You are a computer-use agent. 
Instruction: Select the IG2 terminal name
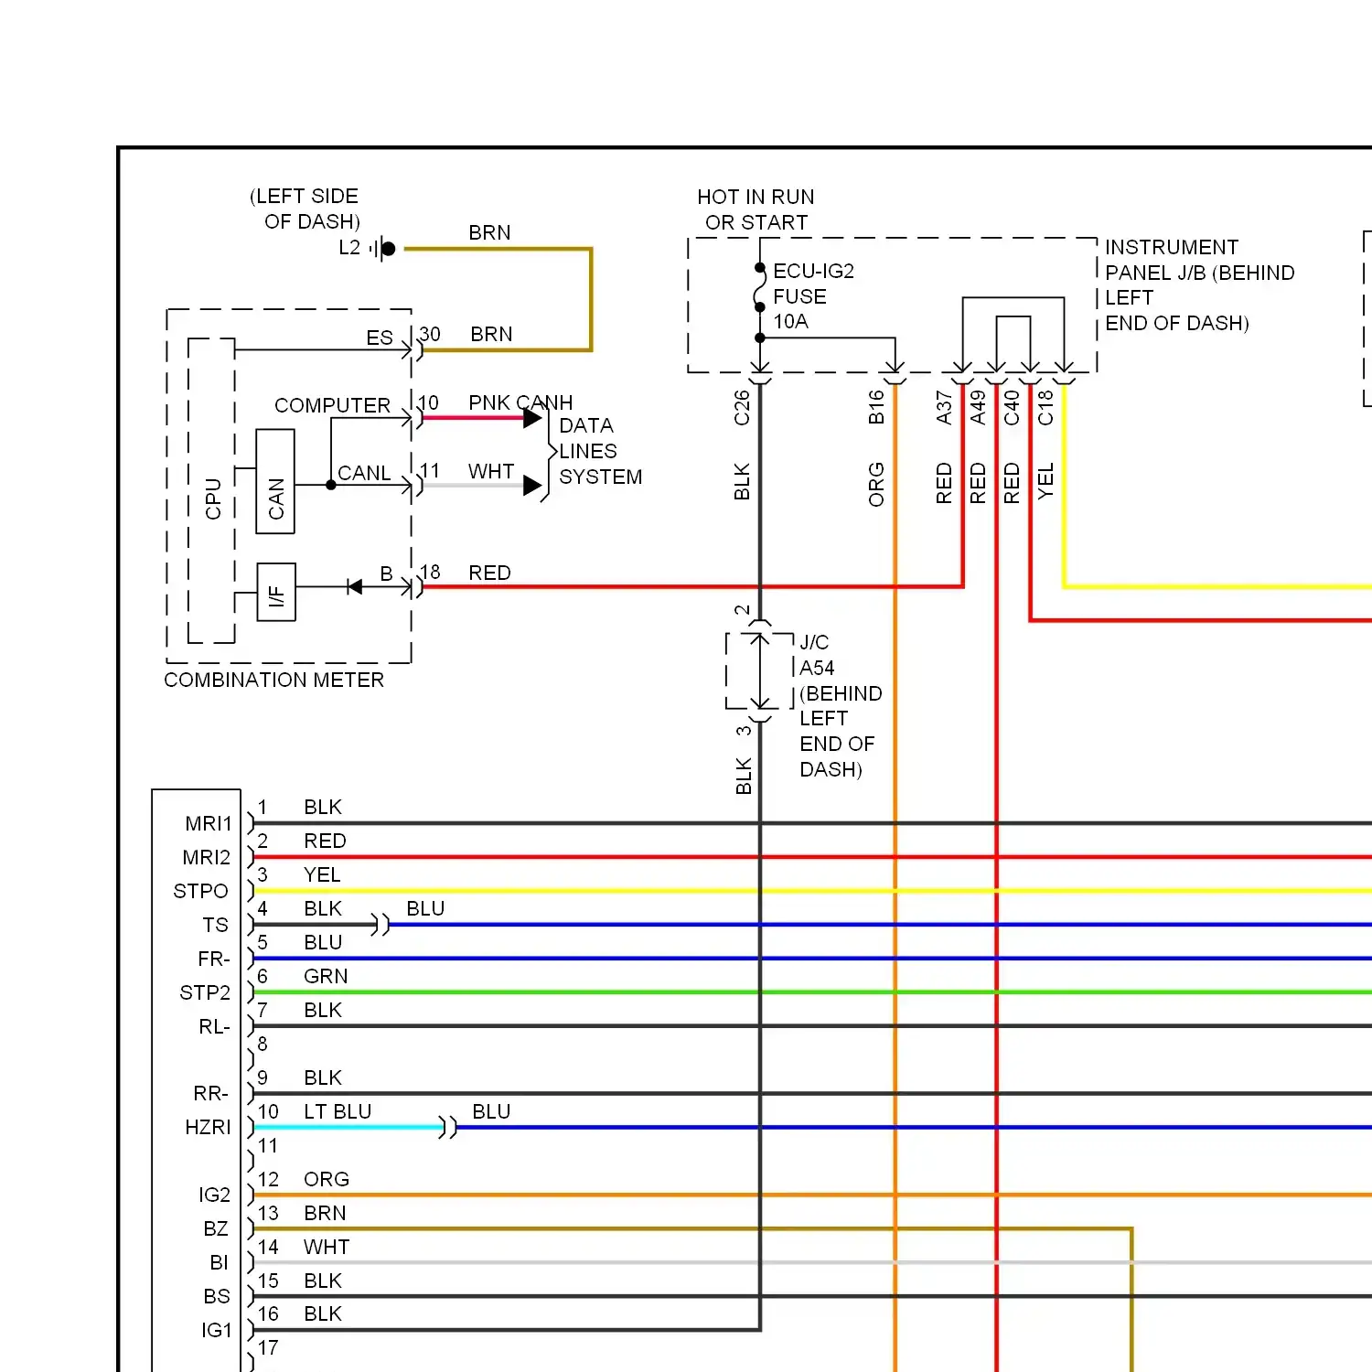point(215,1195)
